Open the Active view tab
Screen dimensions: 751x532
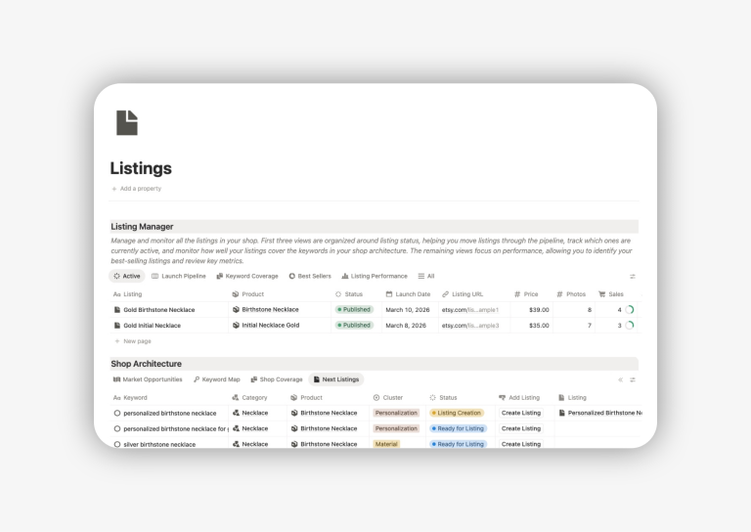[127, 277]
